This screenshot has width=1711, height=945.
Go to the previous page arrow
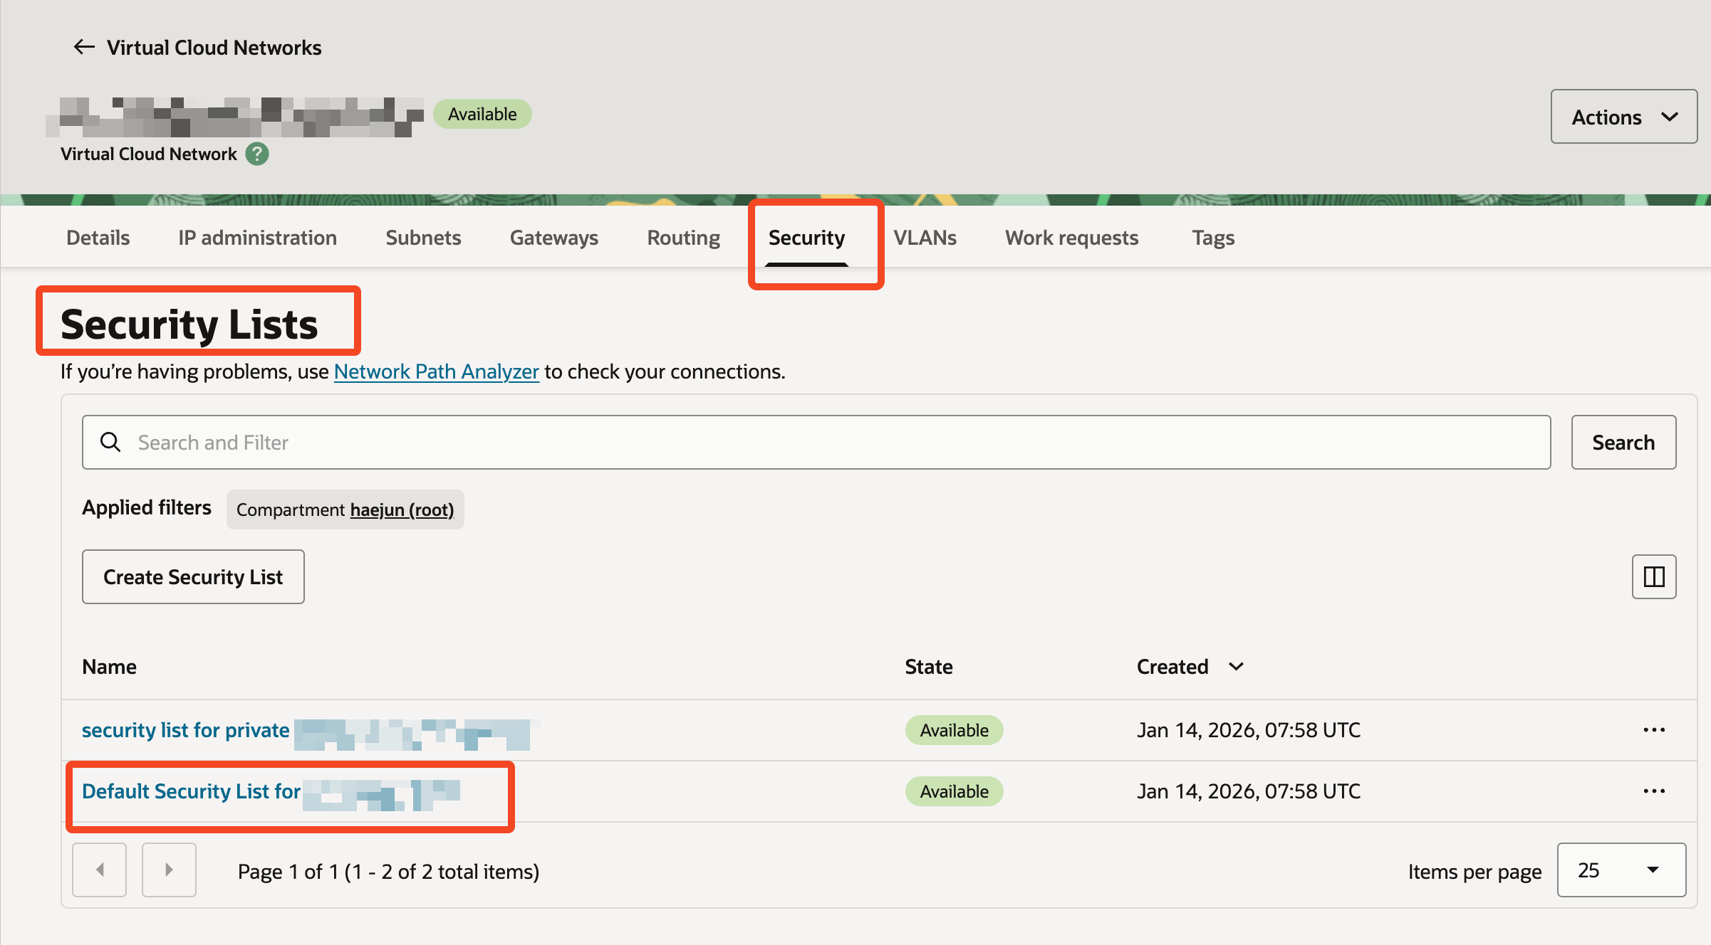100,870
